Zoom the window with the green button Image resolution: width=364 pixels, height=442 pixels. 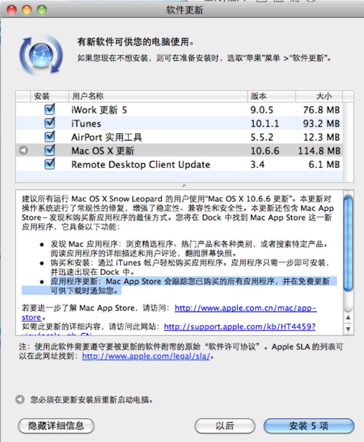(x=42, y=10)
